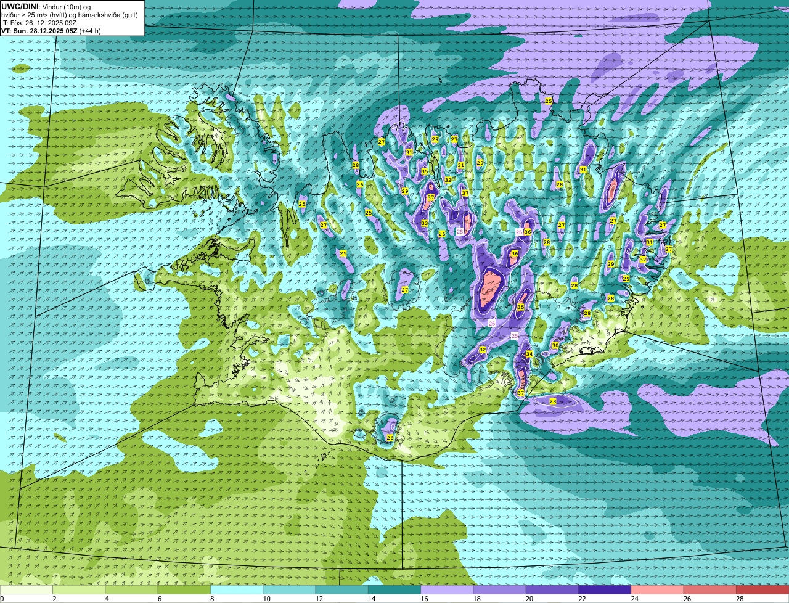Select the yellow gust label '33' on the map
This screenshot has height=603, width=789.
click(x=425, y=223)
